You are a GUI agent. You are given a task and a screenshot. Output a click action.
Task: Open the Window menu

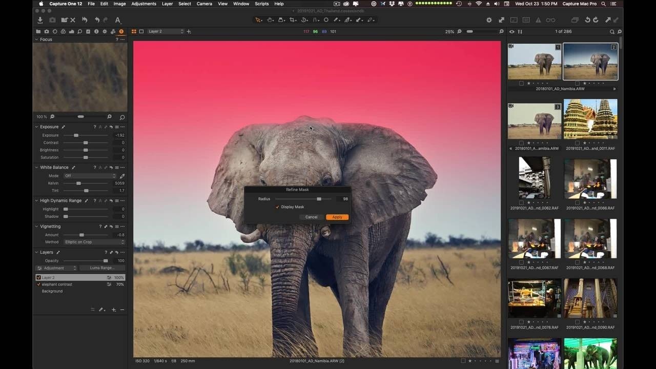pos(241,4)
